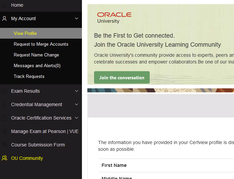Open the OU Community link text

point(27,158)
